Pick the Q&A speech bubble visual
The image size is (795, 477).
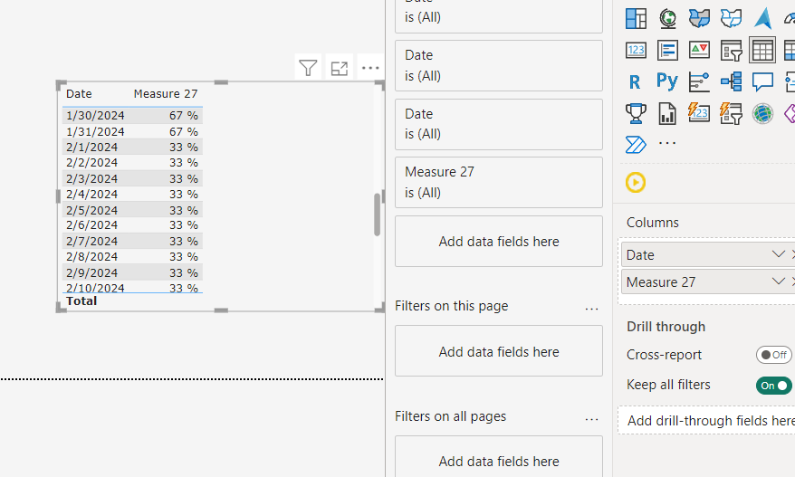[x=762, y=81]
